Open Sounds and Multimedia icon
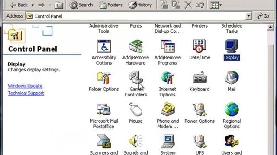Image resolution: width=277 pixels, height=155 pixels. (x=135, y=141)
